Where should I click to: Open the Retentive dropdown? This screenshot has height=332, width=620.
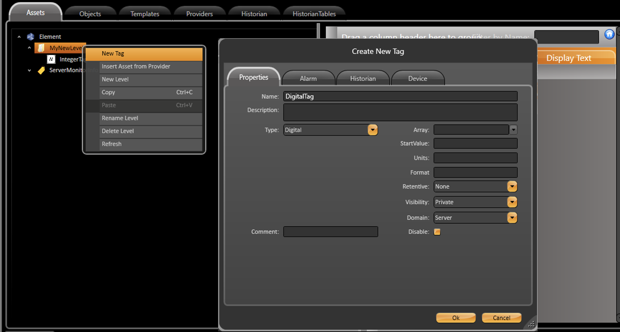512,187
